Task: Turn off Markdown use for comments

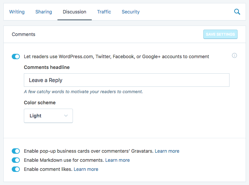Action: pyautogui.click(x=16, y=160)
